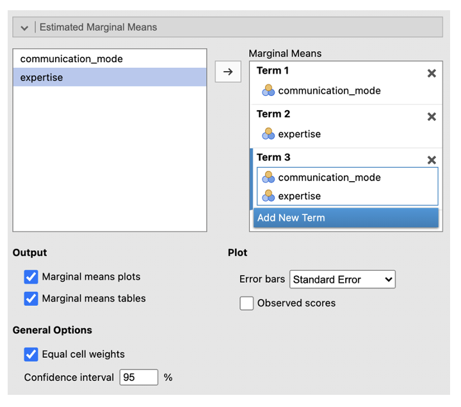Remove Term 2 with its X icon
Image resolution: width=461 pixels, height=407 pixels.
[432, 117]
